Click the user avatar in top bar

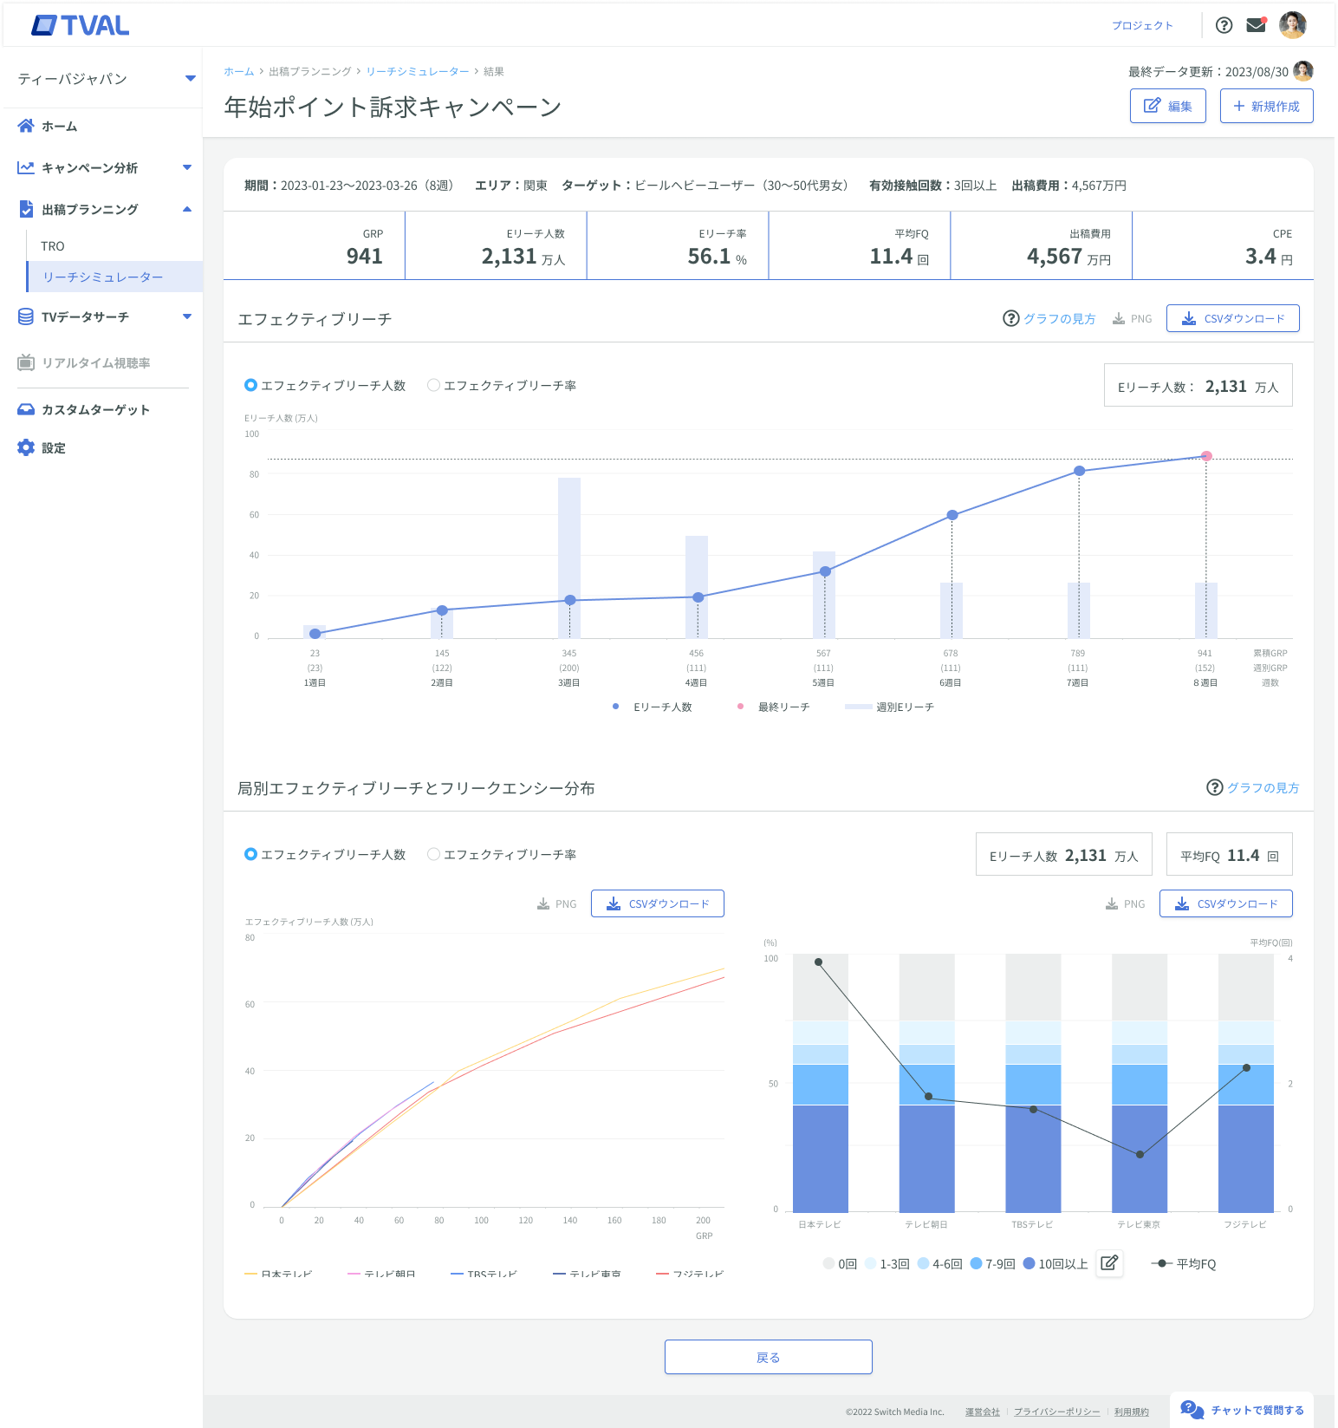click(1292, 25)
